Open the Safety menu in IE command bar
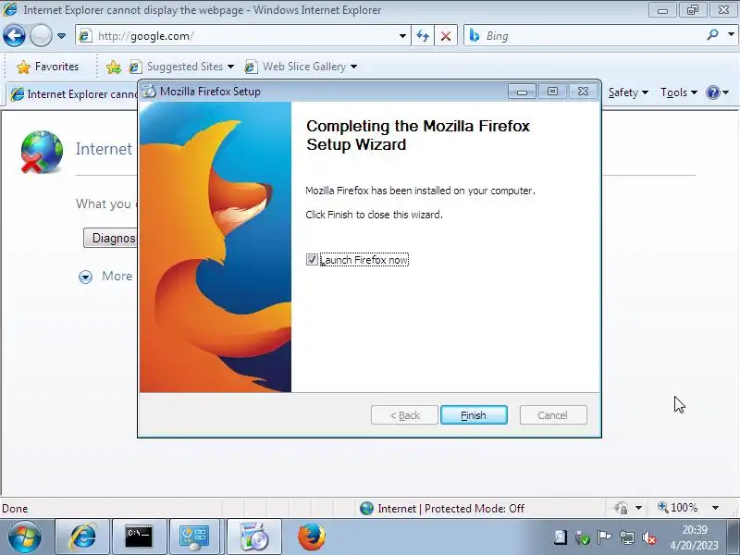Viewport: 740px width, 555px height. point(628,92)
